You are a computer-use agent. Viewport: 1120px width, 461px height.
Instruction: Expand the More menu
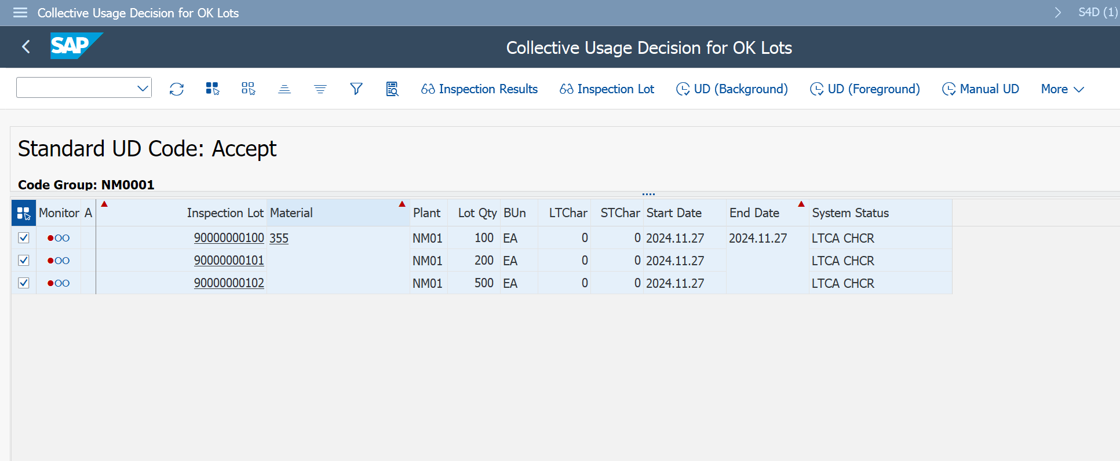click(1062, 89)
